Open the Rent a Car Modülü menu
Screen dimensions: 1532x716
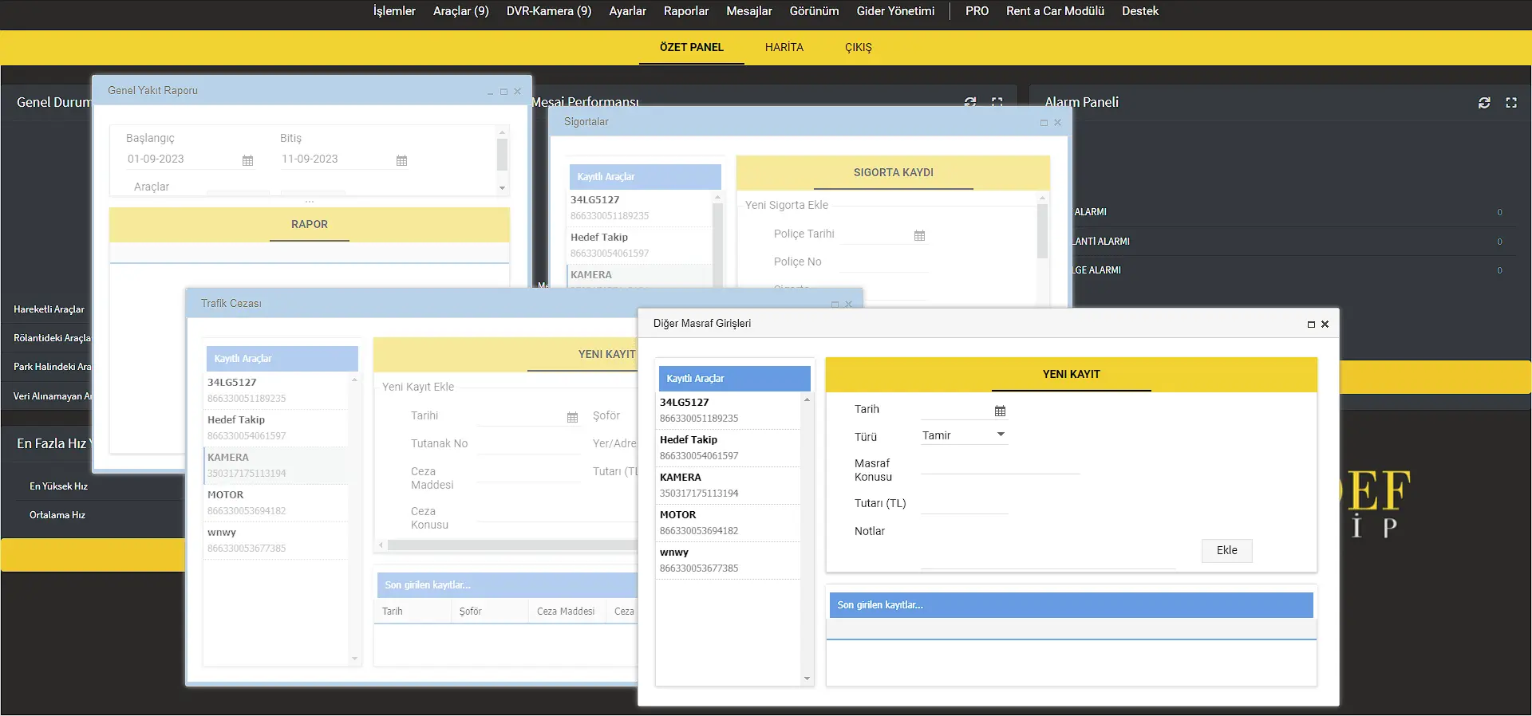pyautogui.click(x=1055, y=11)
